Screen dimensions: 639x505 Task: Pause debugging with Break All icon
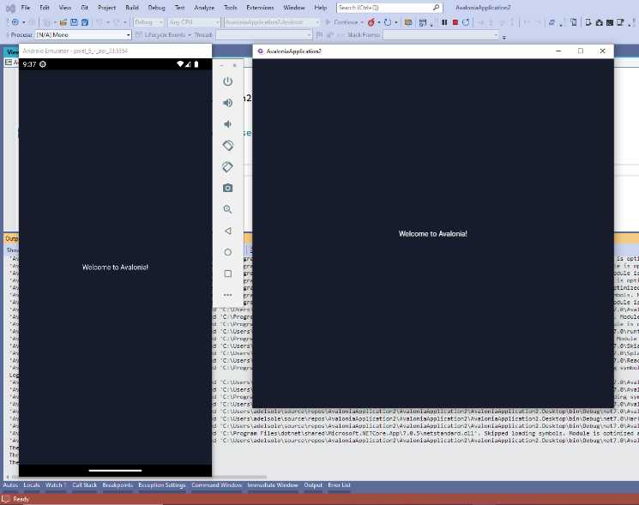pos(444,22)
